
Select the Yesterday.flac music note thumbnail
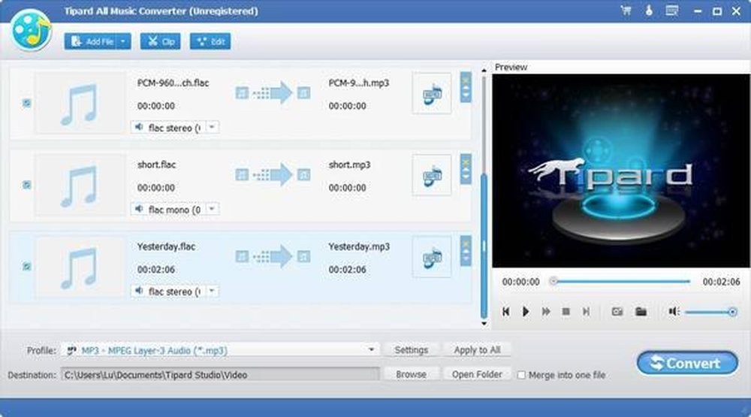[80, 267]
